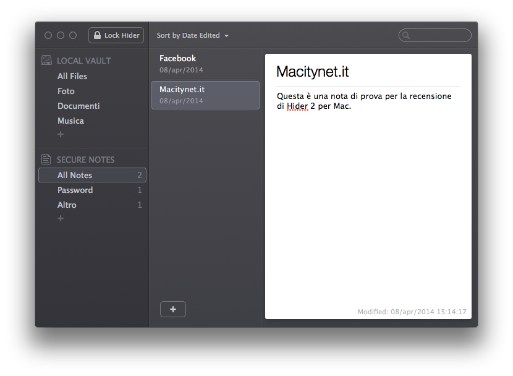Open the Documenti group

(x=78, y=106)
